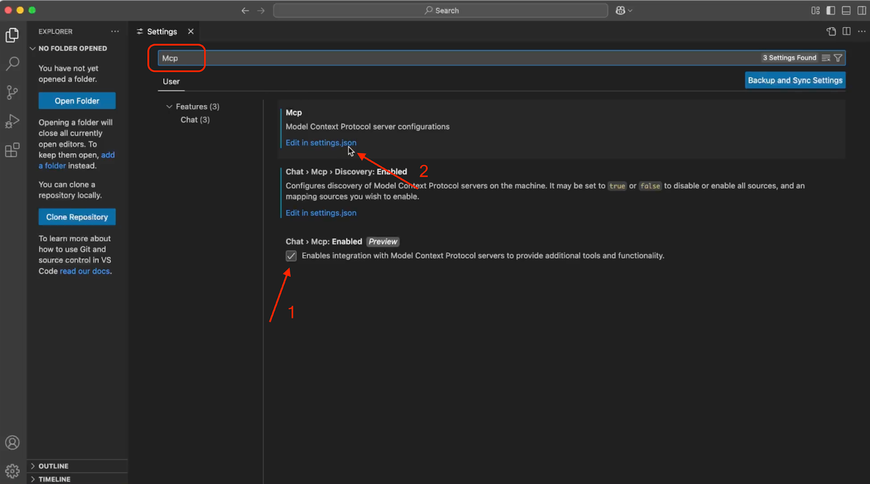Close the Settings editor tab
The image size is (870, 484).
pyautogui.click(x=191, y=32)
